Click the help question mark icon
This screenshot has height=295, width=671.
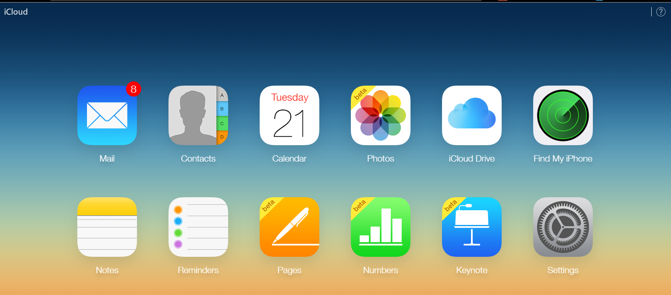click(x=661, y=12)
